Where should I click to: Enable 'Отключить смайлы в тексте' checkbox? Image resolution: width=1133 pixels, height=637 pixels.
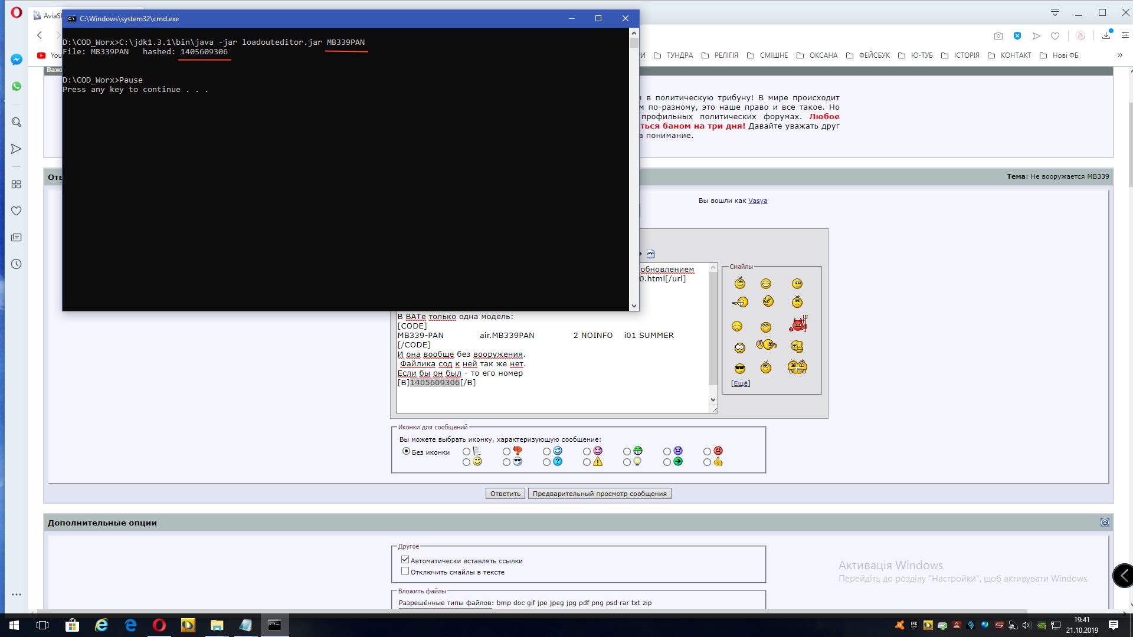pyautogui.click(x=405, y=571)
